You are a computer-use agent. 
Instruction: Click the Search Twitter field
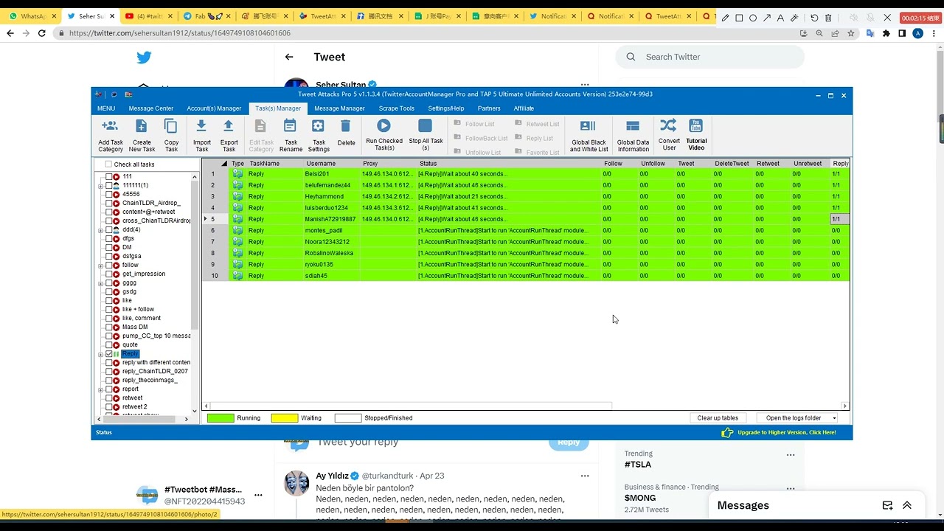(710, 57)
